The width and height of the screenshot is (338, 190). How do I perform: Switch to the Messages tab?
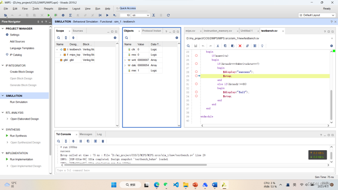pyautogui.click(x=86, y=134)
